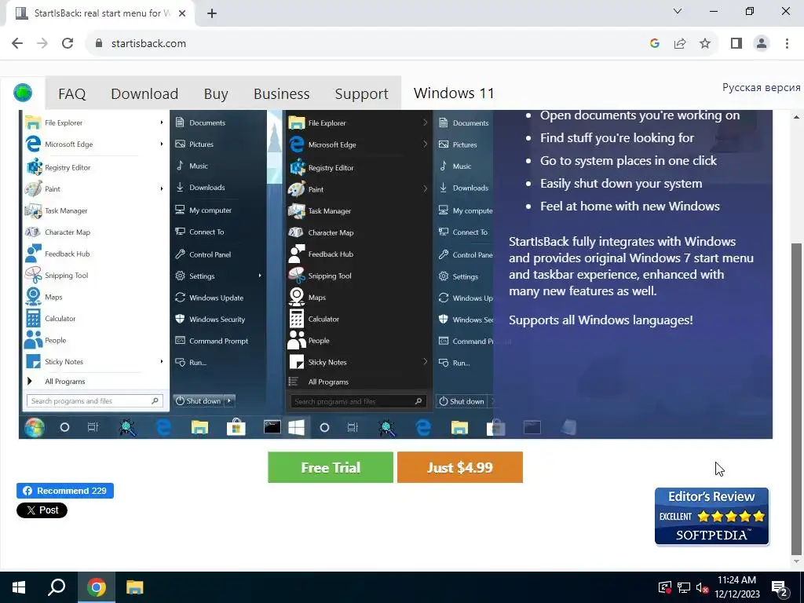Open the Chrome three-dot menu
804x603 pixels.
click(787, 44)
